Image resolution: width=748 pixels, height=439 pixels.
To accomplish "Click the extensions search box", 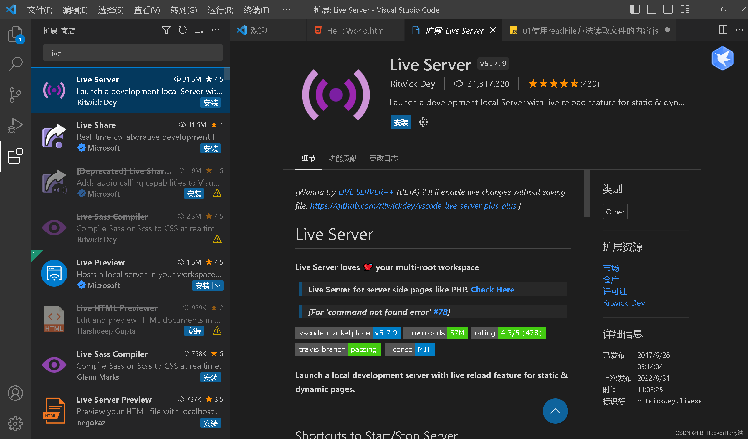I will (x=133, y=53).
